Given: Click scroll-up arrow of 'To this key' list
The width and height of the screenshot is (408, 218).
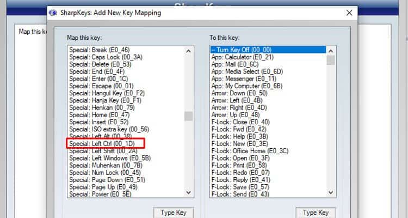Looking at the screenshot, I should 331,51.
